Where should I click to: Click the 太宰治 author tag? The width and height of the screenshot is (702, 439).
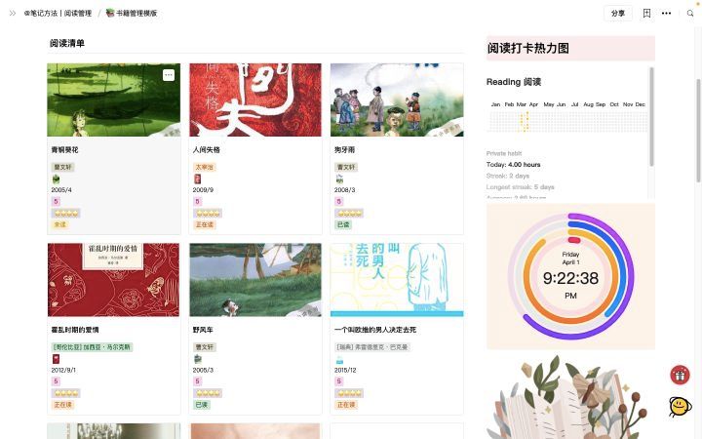[204, 167]
